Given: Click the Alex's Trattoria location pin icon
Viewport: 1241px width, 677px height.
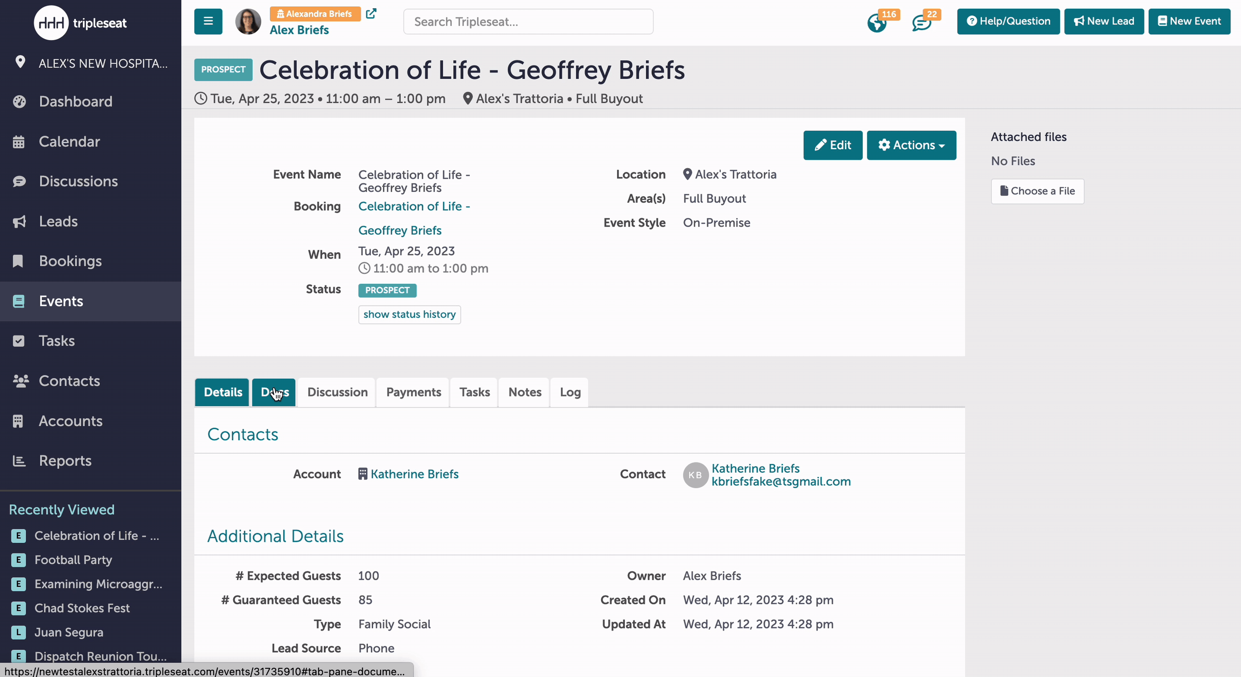Looking at the screenshot, I should (687, 174).
